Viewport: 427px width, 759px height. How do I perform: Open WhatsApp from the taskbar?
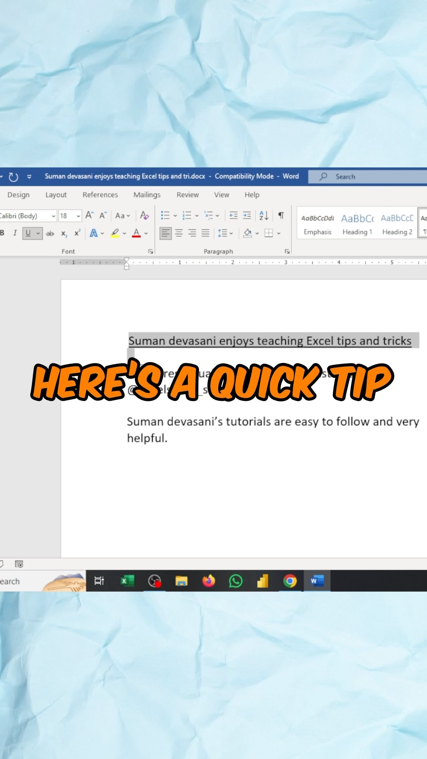[x=236, y=581]
